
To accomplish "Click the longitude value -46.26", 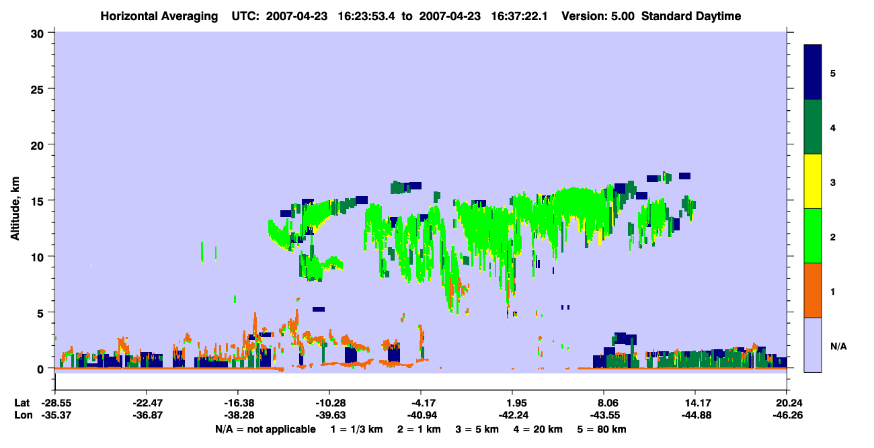I will point(787,415).
